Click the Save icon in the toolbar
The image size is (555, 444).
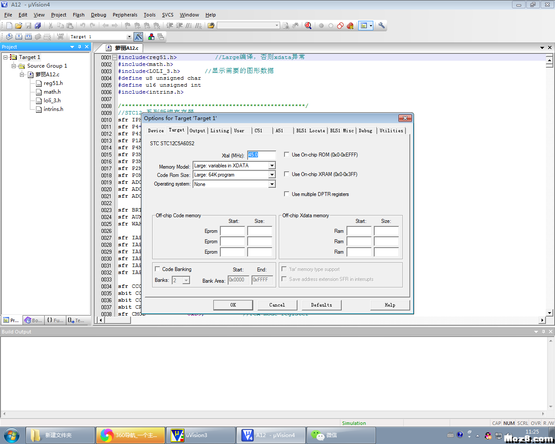pyautogui.click(x=28, y=26)
